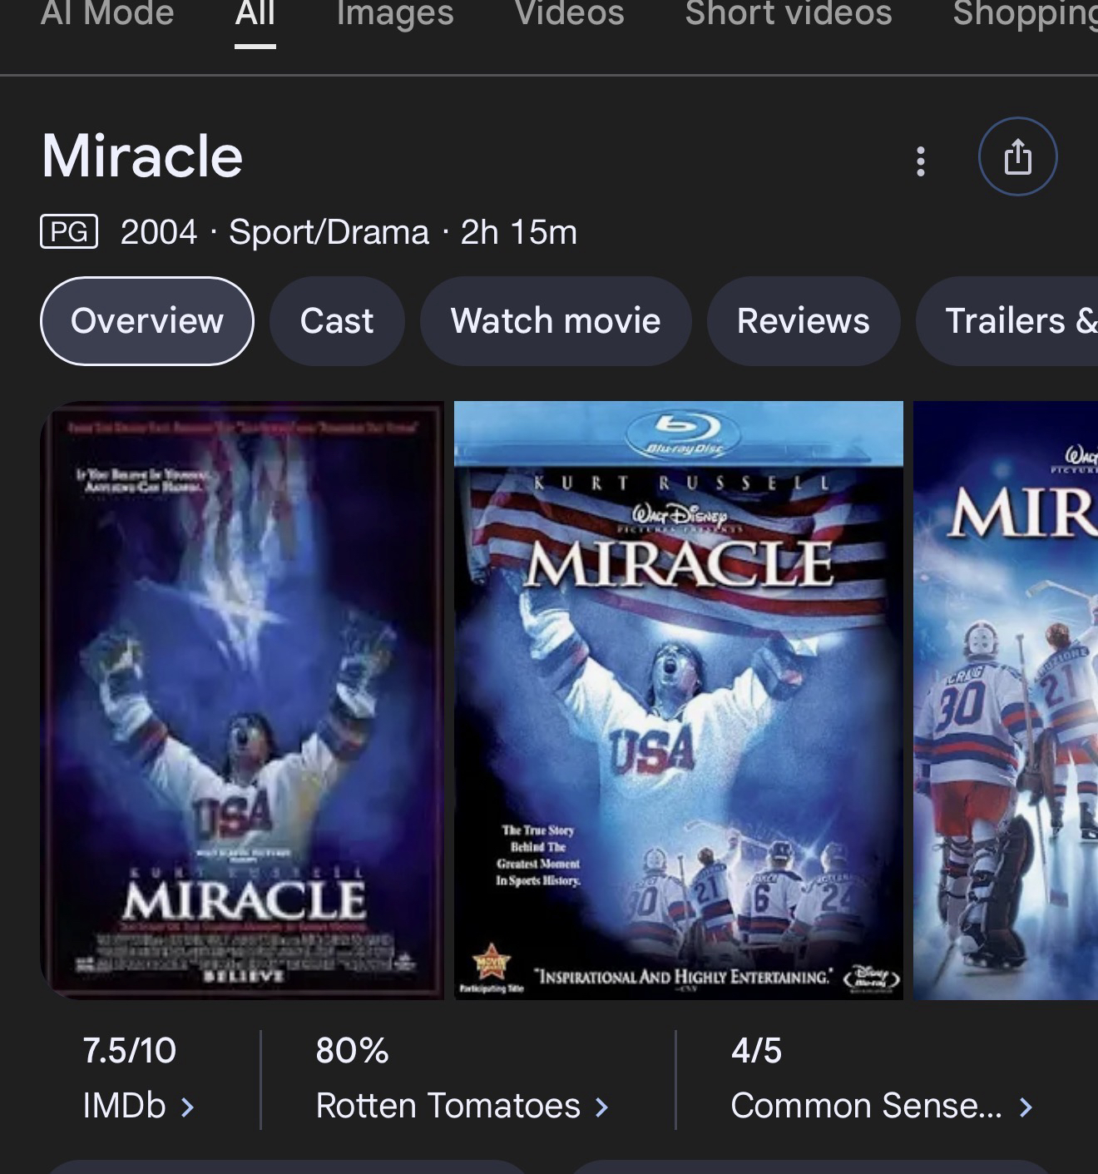Open the Videos search tab
Viewport: 1098px width, 1174px height.
570,13
